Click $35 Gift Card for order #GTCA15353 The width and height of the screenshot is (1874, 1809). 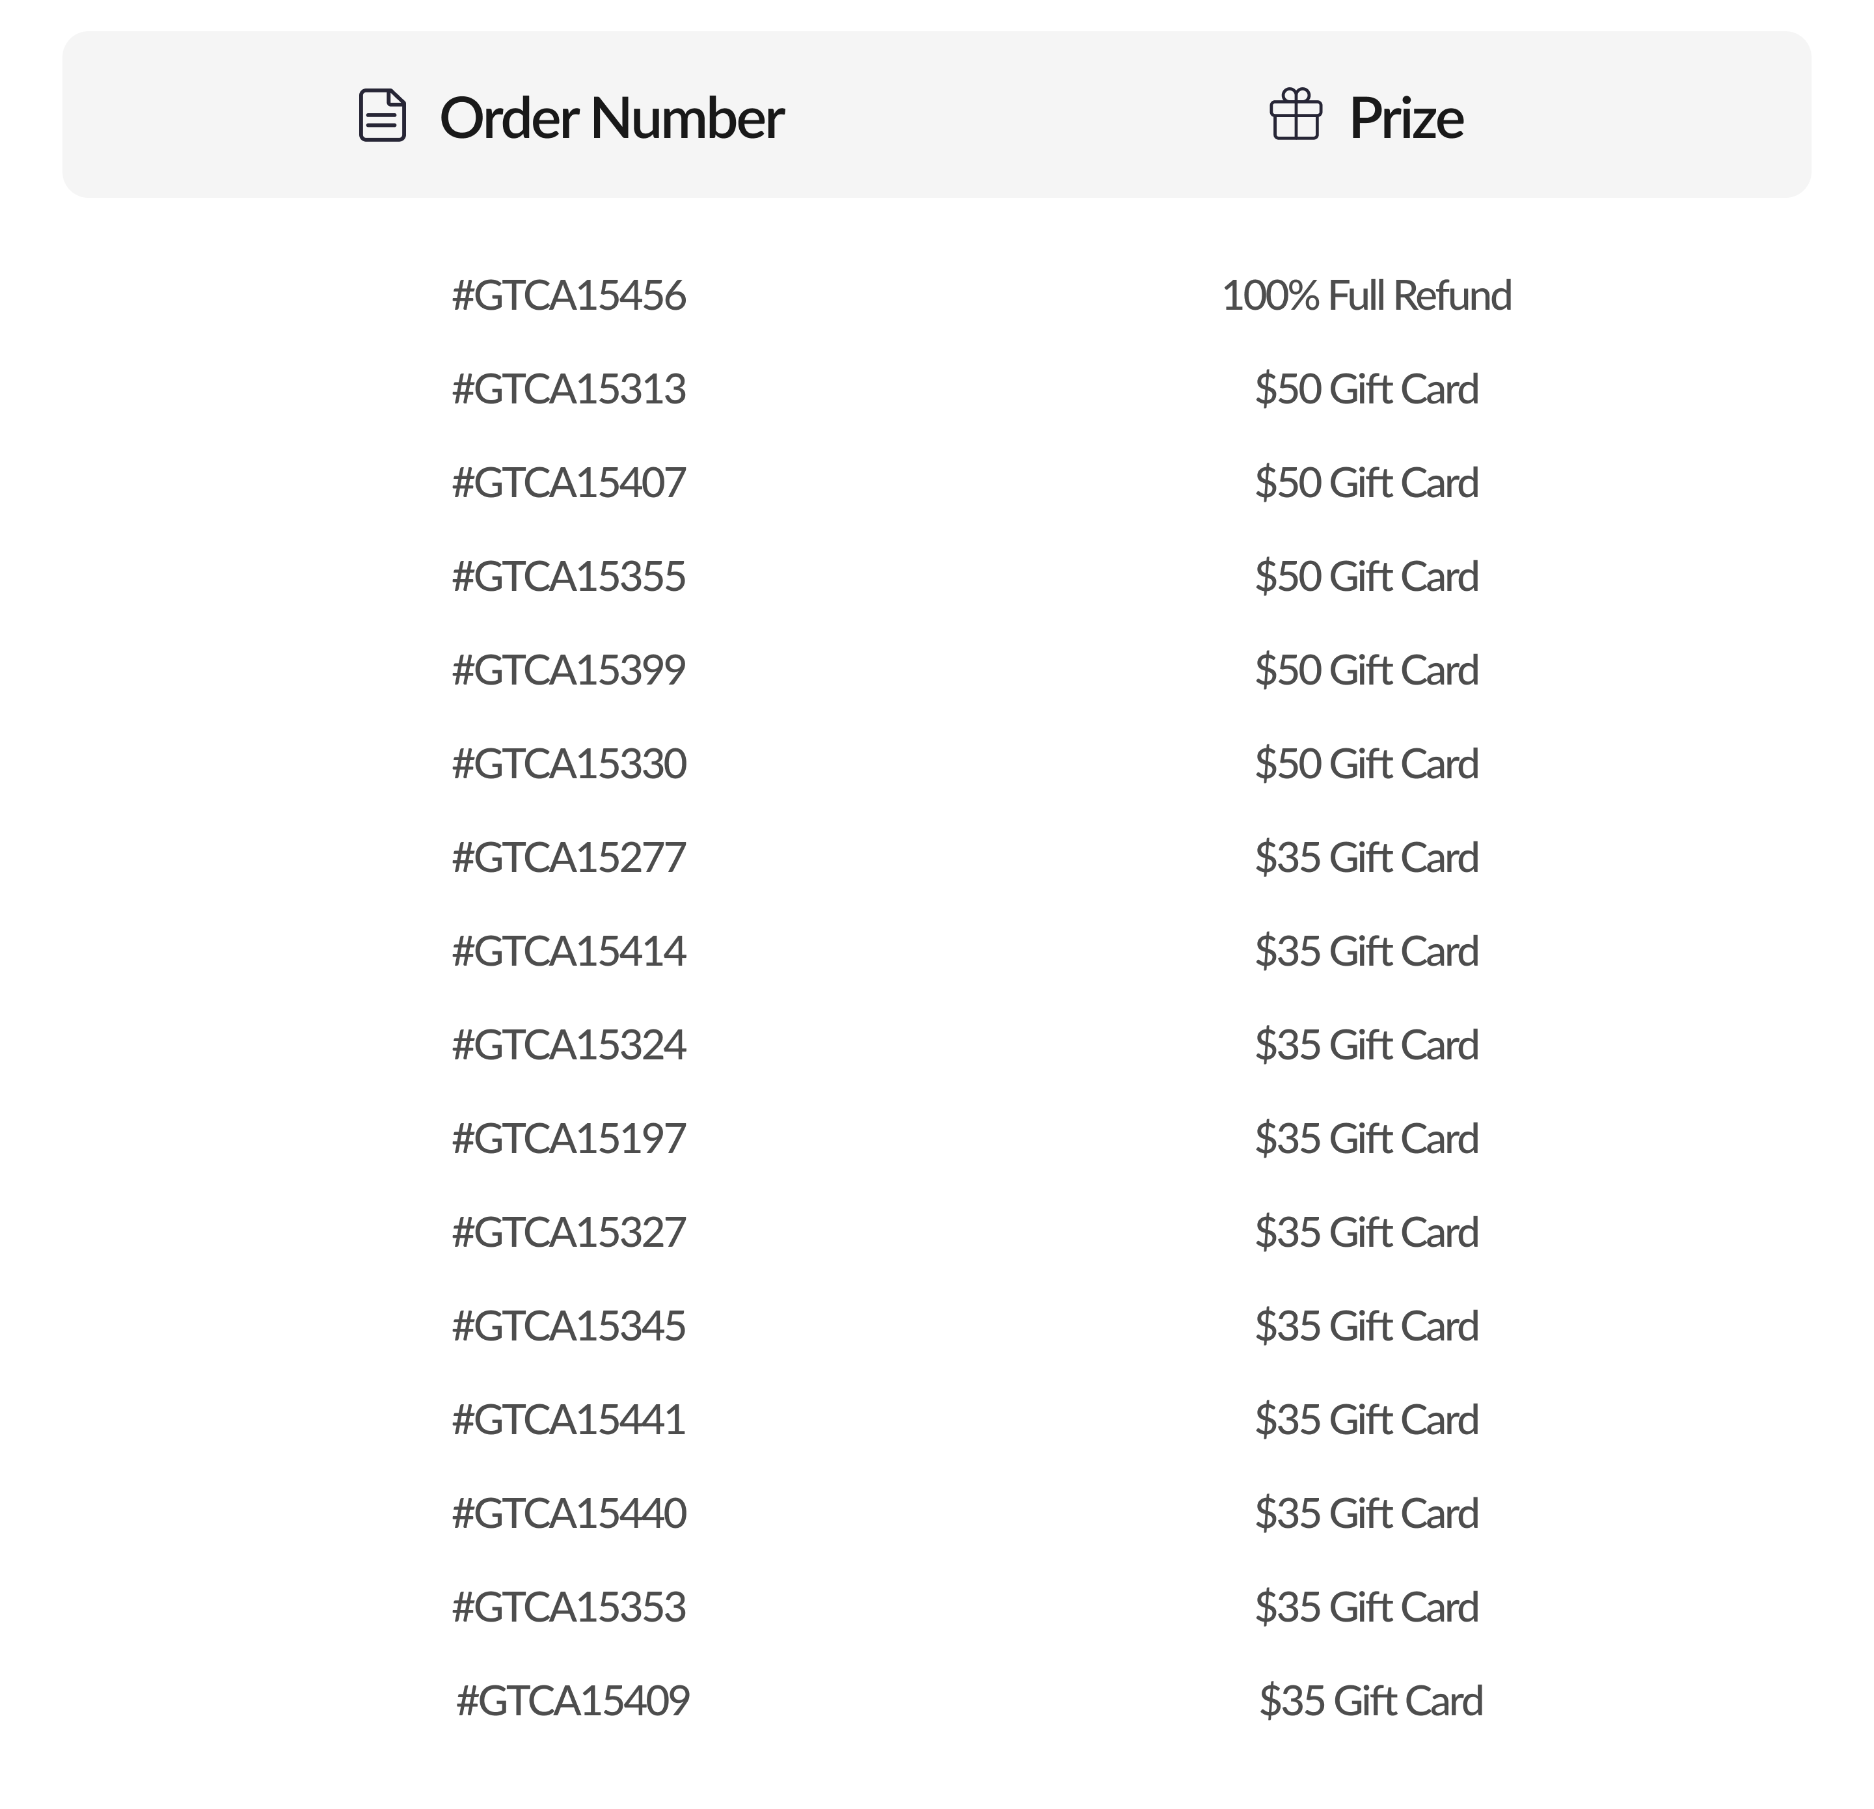click(x=1366, y=1607)
